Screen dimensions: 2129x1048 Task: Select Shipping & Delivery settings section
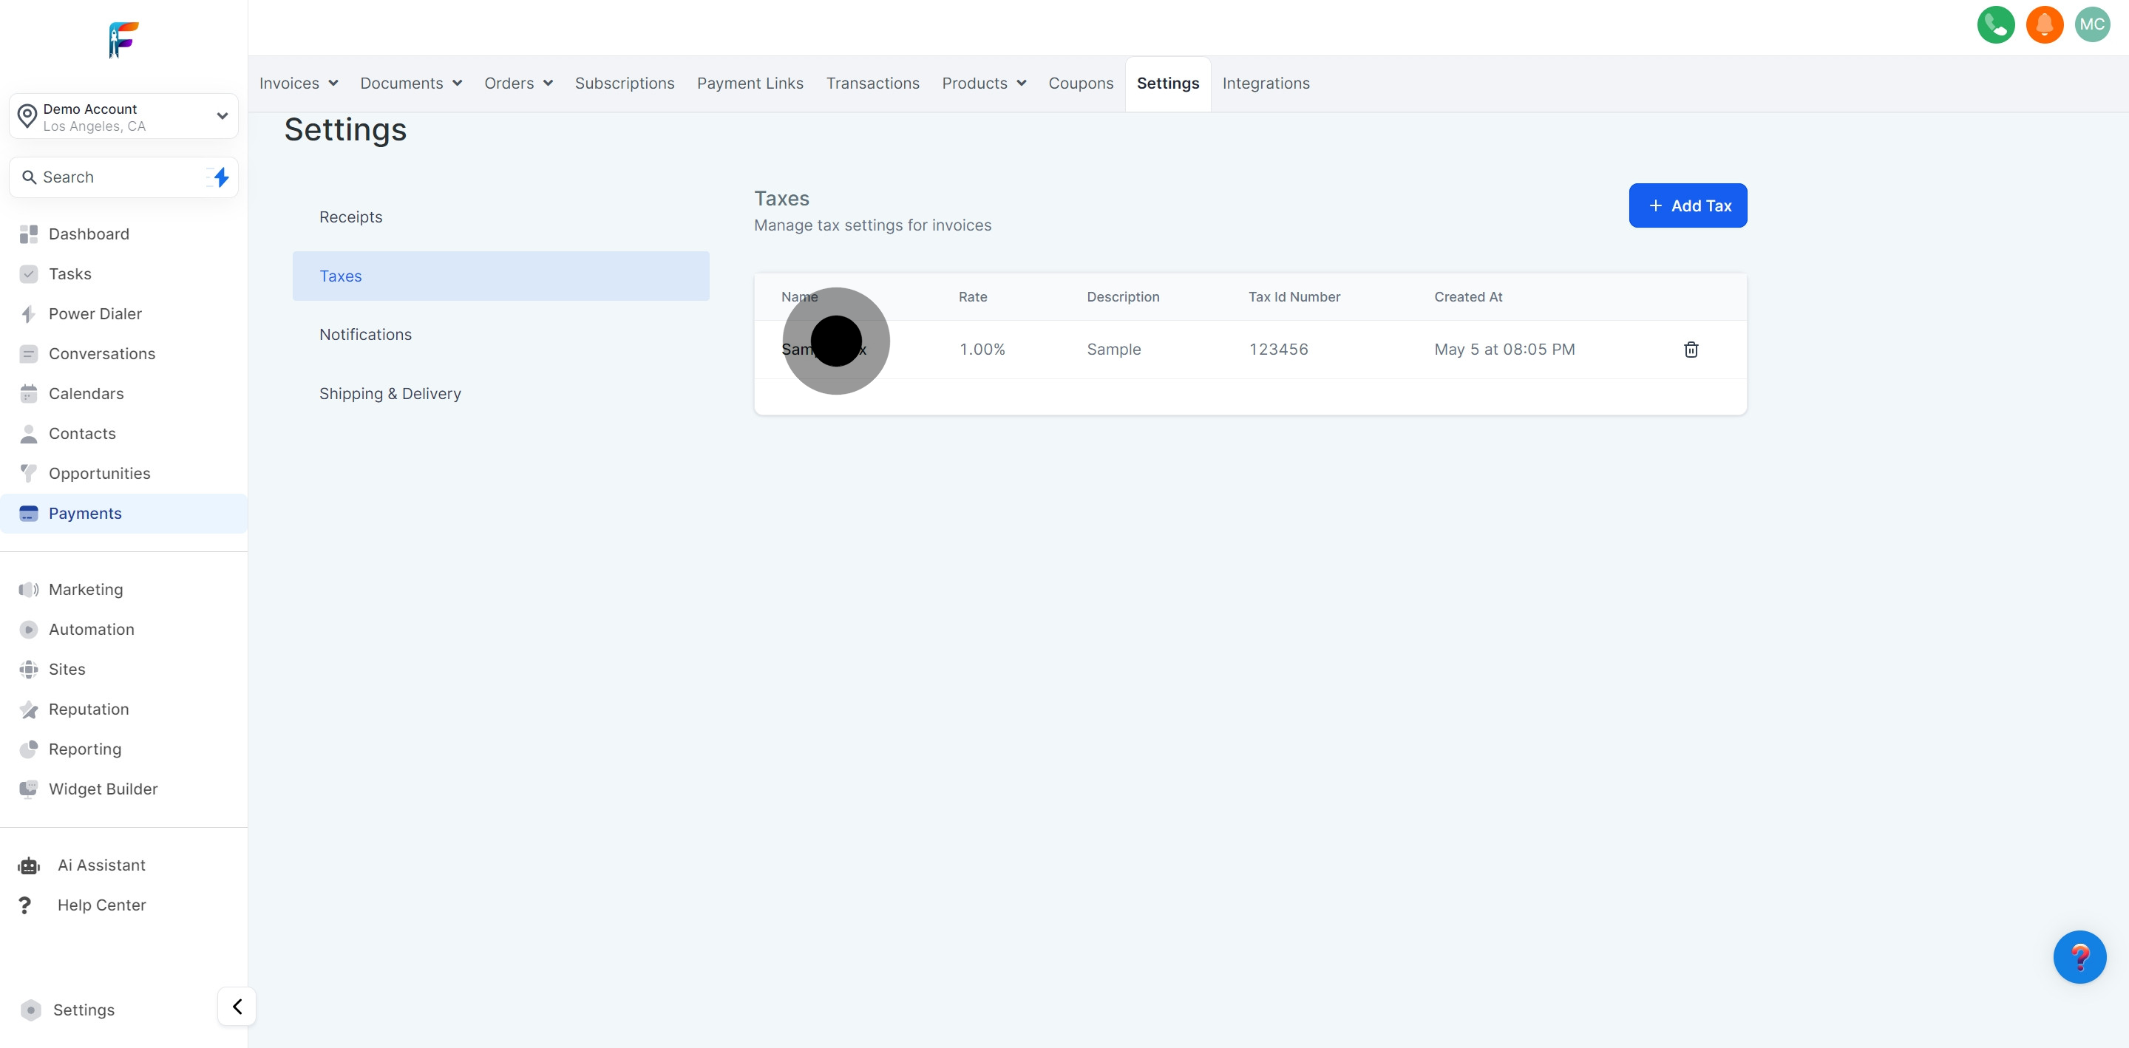(x=390, y=393)
